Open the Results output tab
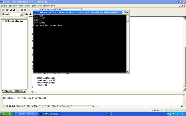Viewport: 186px width, 116px height. pos(66,106)
